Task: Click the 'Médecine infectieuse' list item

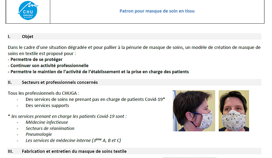Action: pyautogui.click(x=47, y=122)
